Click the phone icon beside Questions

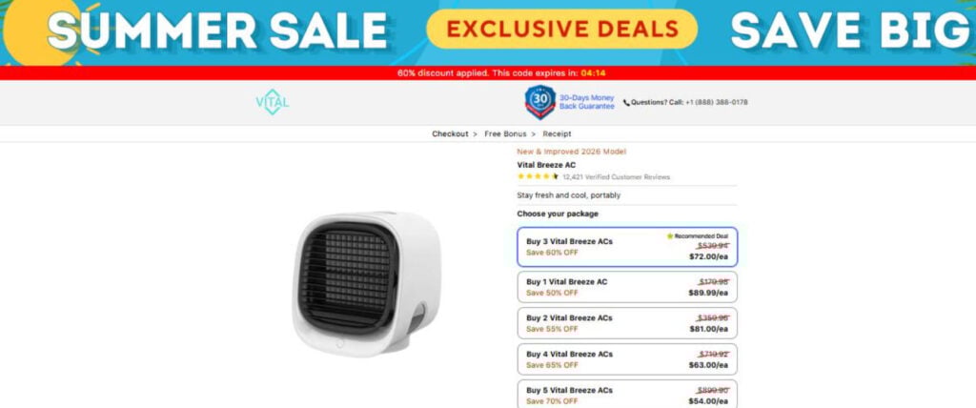pos(626,103)
